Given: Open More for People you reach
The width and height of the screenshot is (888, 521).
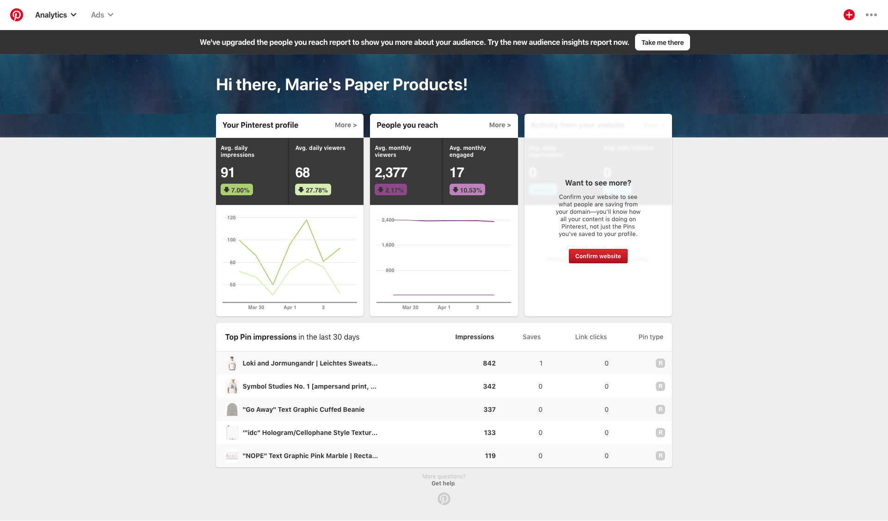Looking at the screenshot, I should tap(499, 125).
